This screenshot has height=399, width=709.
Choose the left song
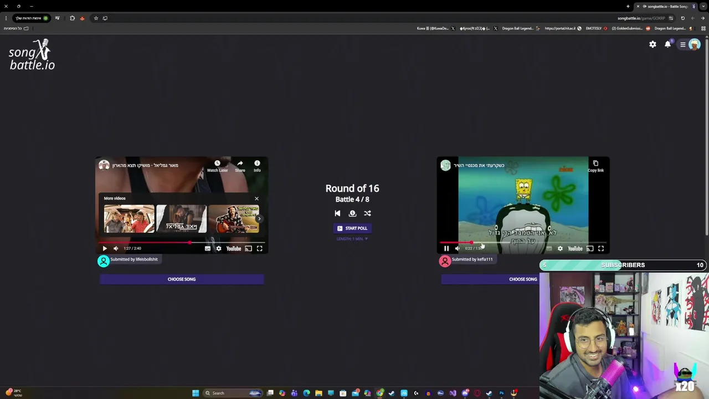(182, 279)
